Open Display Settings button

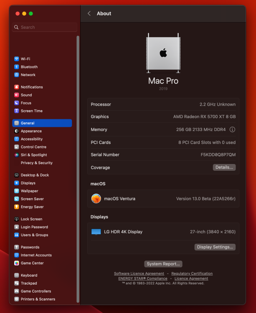(x=215, y=247)
